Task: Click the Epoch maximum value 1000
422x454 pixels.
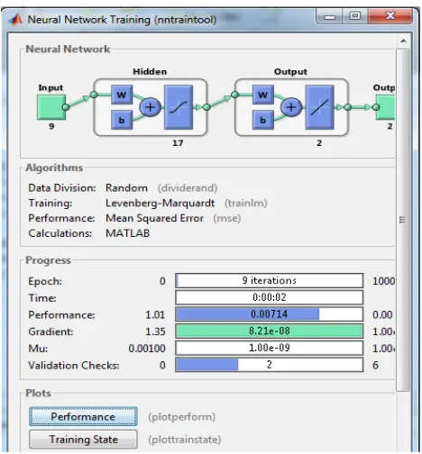Action: coord(383,281)
